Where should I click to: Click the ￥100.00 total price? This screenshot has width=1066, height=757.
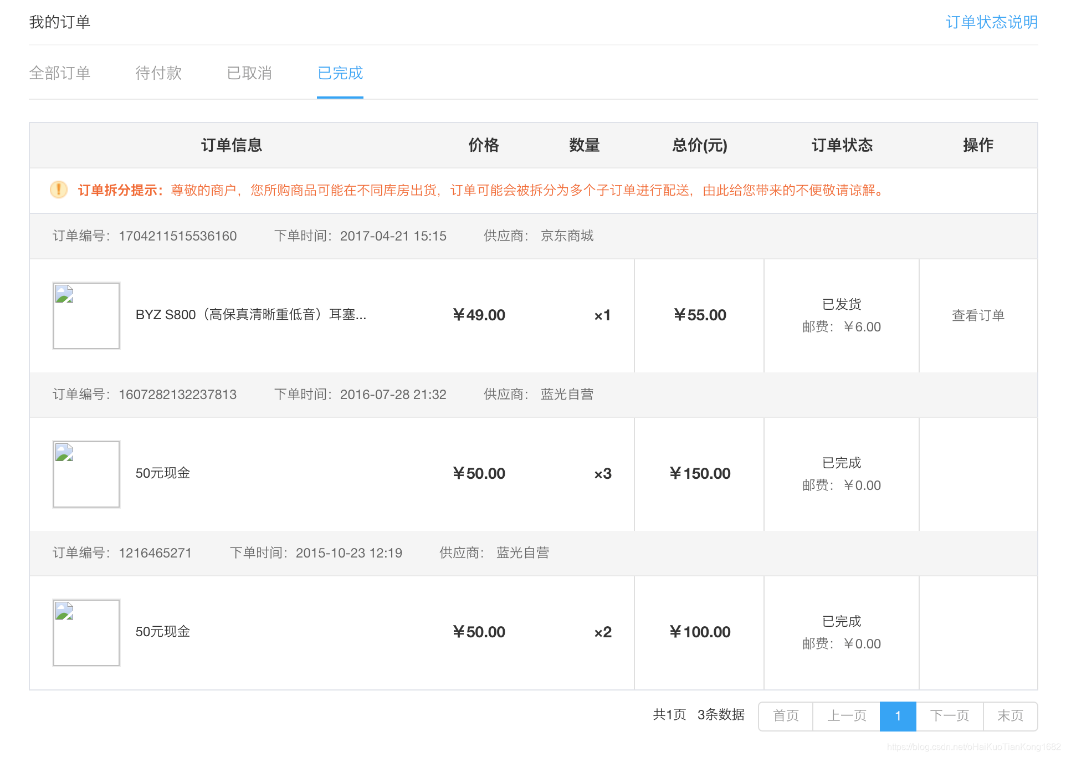(700, 632)
